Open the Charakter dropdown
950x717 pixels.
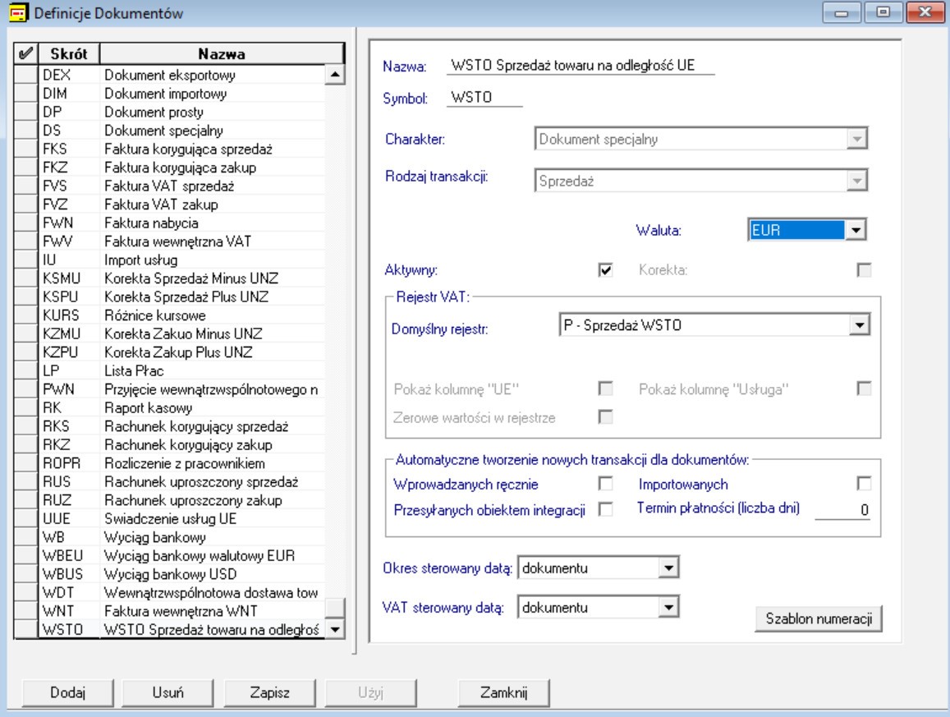click(x=856, y=139)
